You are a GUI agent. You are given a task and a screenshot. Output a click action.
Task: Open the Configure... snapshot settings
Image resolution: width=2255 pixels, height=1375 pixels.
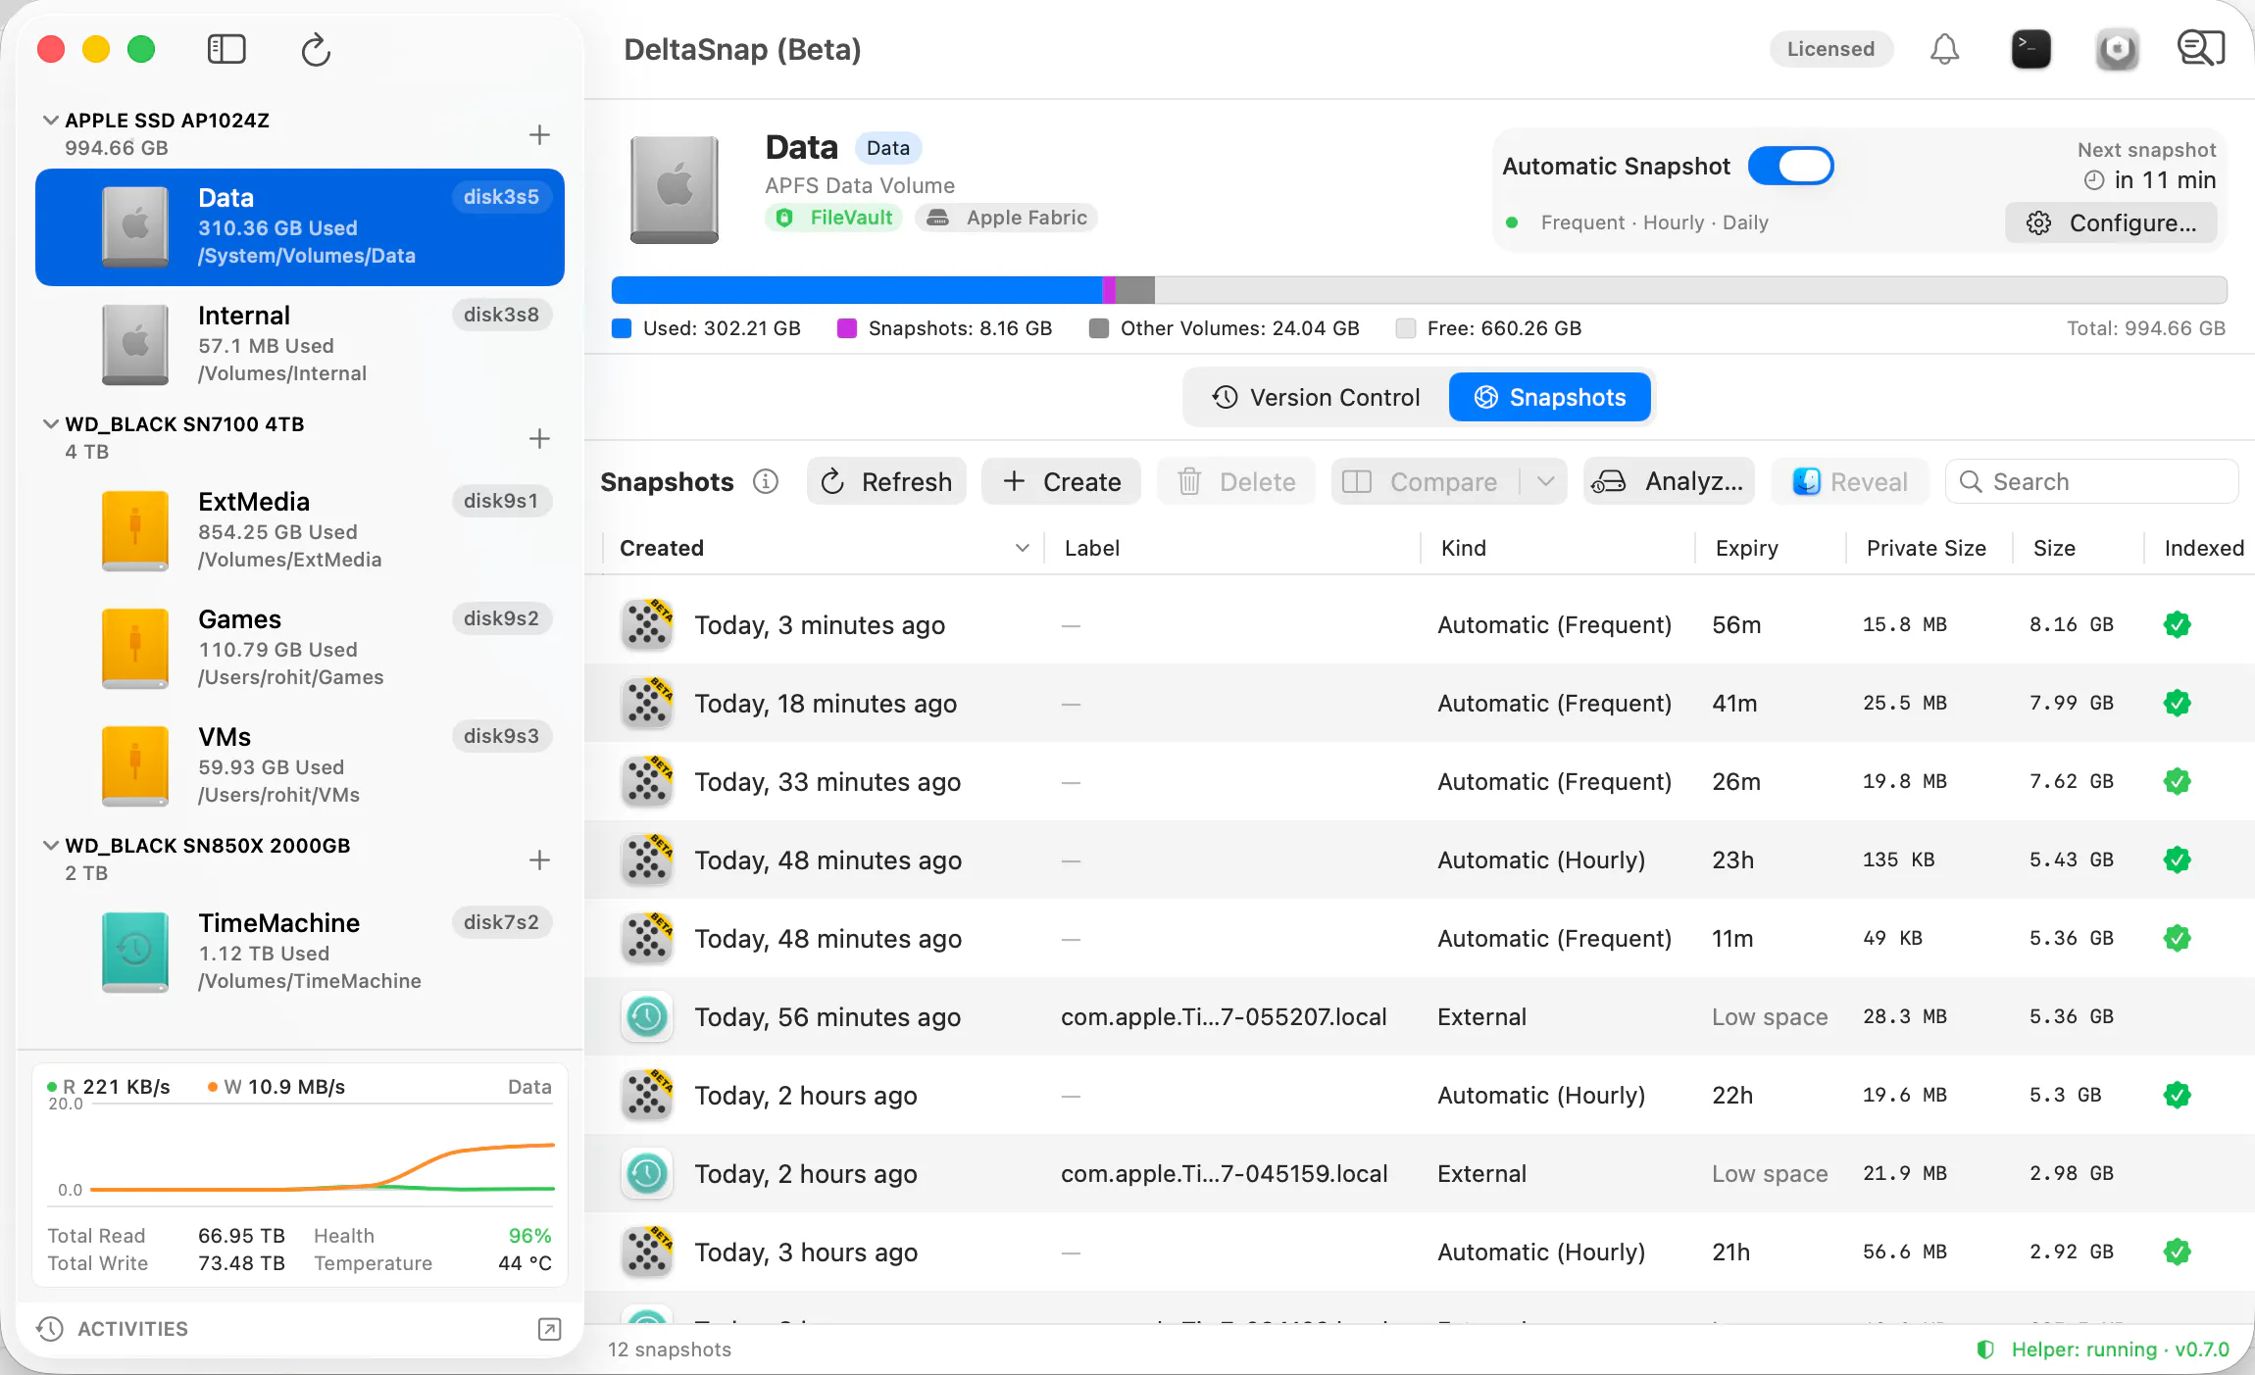point(2111,222)
